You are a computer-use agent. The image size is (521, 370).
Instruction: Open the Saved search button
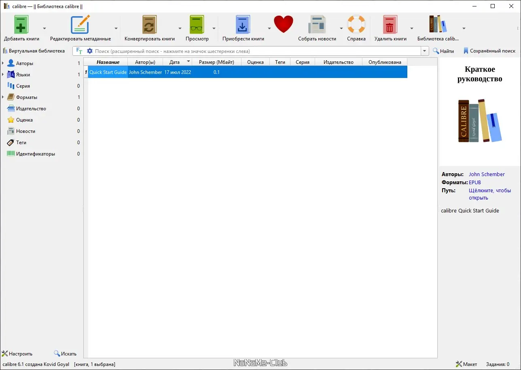pyautogui.click(x=489, y=51)
